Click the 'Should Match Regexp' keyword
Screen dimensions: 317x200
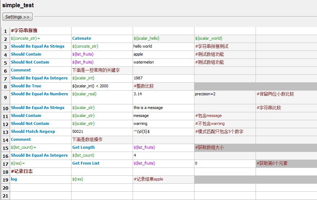40,132
